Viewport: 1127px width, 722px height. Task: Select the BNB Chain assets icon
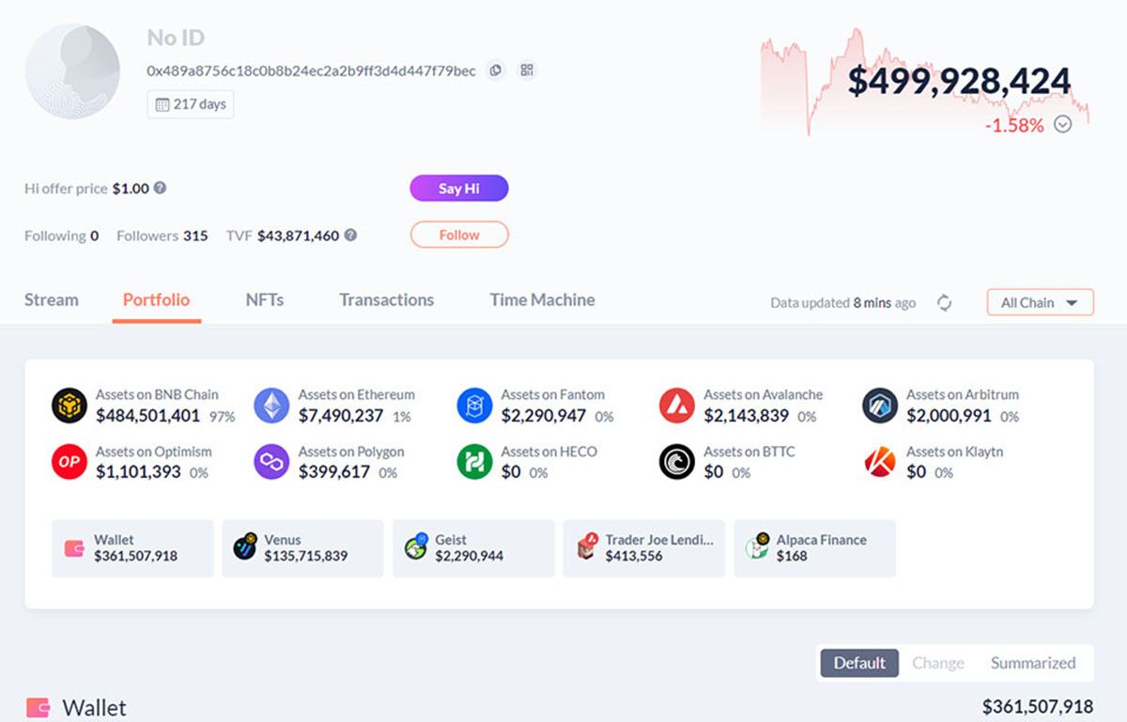(69, 406)
